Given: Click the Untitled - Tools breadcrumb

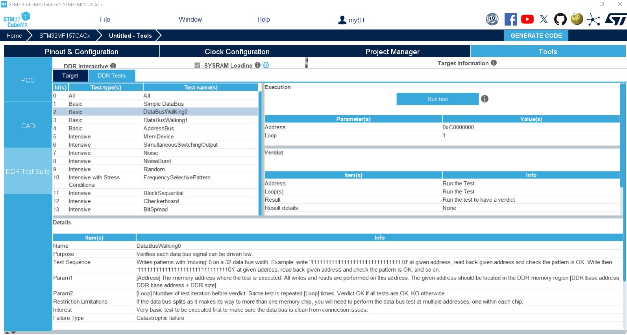Looking at the screenshot, I should point(130,36).
